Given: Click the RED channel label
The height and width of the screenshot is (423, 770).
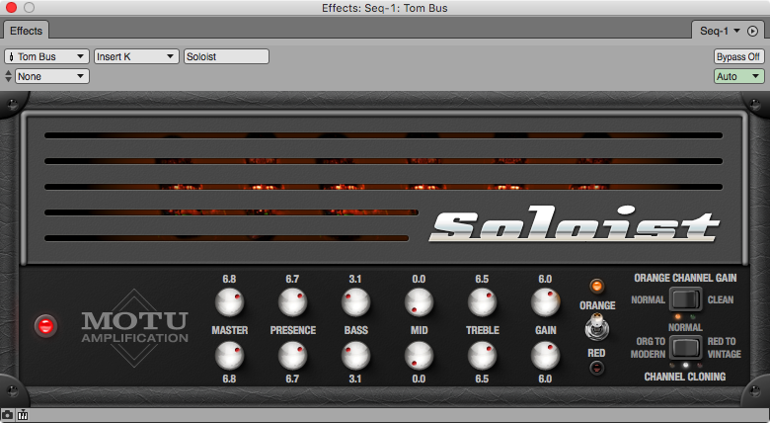Looking at the screenshot, I should tap(596, 353).
